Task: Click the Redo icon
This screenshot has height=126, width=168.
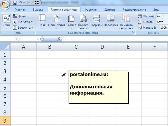Action: [x=28, y=3]
